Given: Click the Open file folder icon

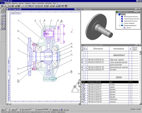Looking at the screenshot, I should (16, 6).
